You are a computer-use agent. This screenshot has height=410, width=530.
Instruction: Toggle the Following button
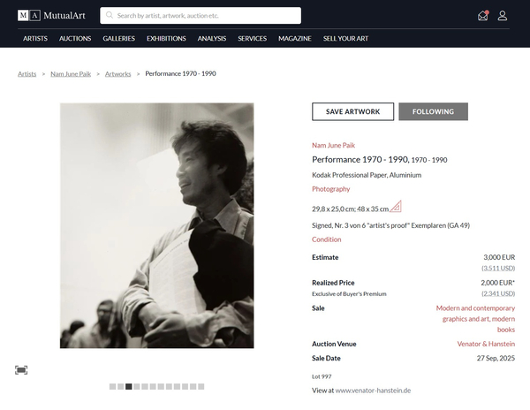pos(433,111)
